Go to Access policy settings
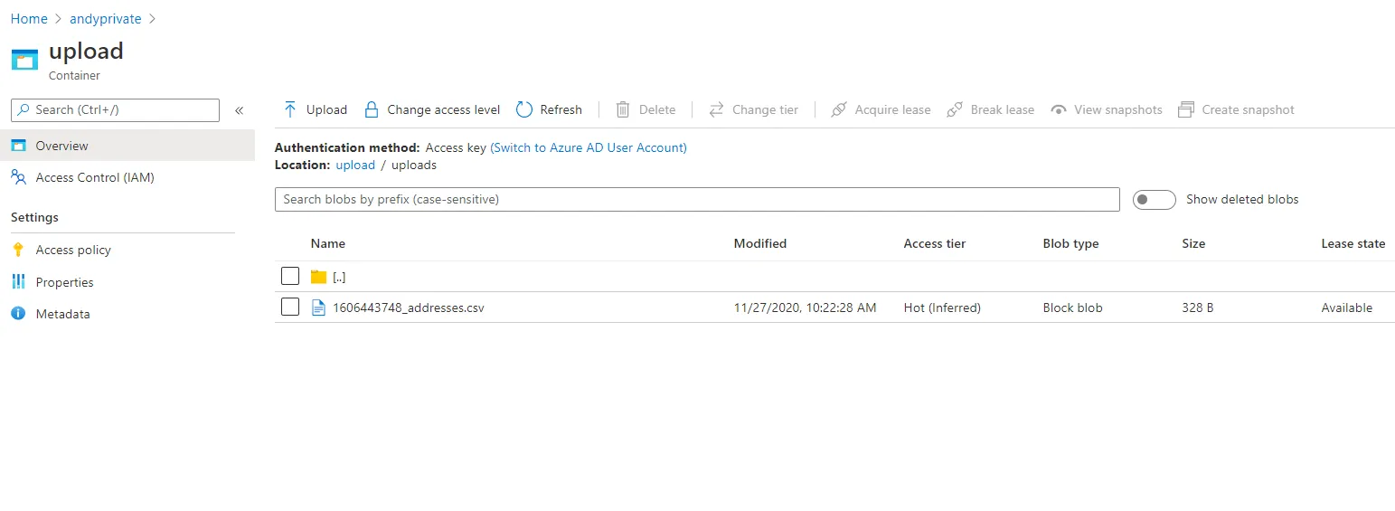This screenshot has height=511, width=1395. click(73, 250)
